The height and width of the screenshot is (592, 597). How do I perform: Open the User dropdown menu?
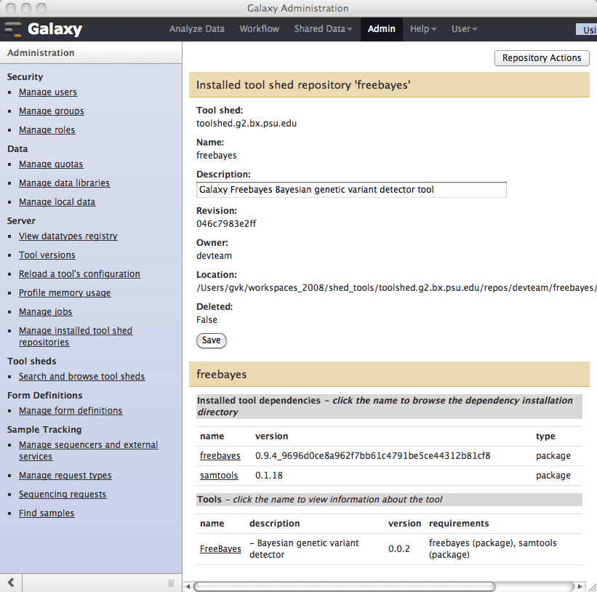point(464,29)
